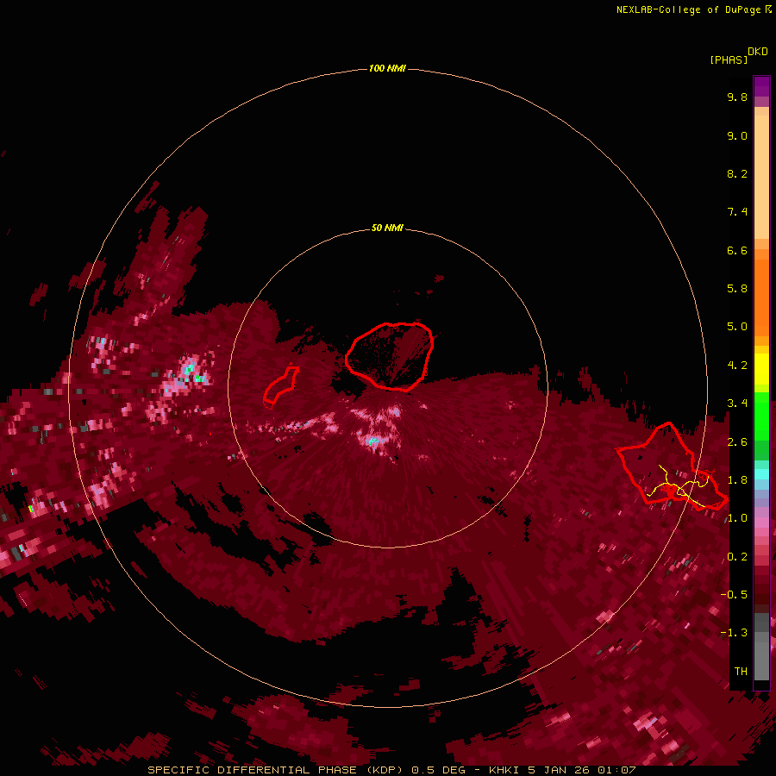Click the small red island outline west of center
Viewport: 776px width, 776px height.
pyautogui.click(x=280, y=388)
